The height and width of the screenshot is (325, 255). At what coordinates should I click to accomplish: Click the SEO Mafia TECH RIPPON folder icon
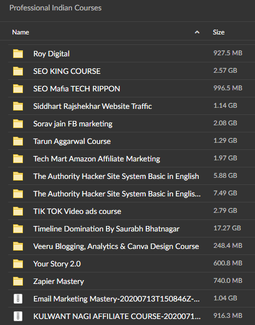(x=18, y=89)
